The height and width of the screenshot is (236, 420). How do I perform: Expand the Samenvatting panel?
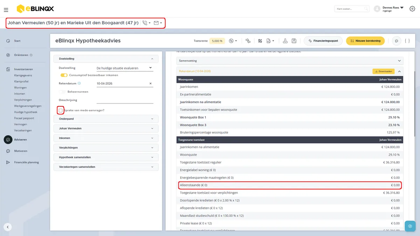(290, 60)
